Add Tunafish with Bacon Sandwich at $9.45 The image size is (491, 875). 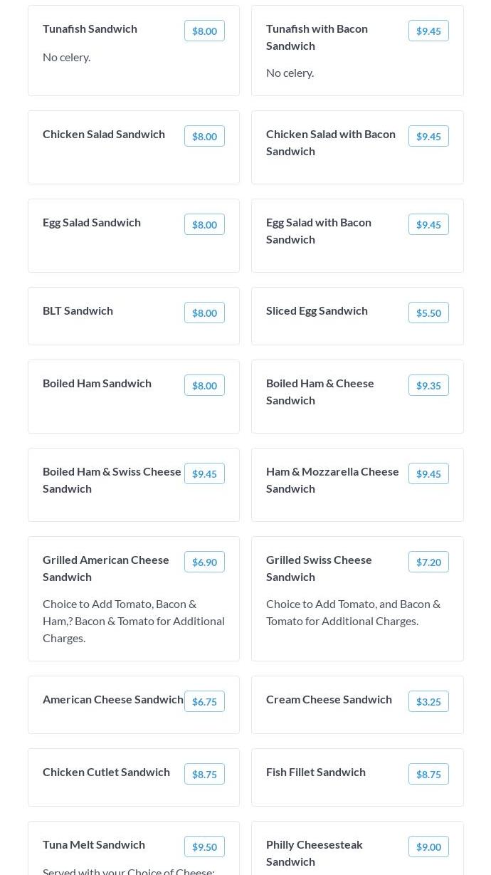[428, 31]
